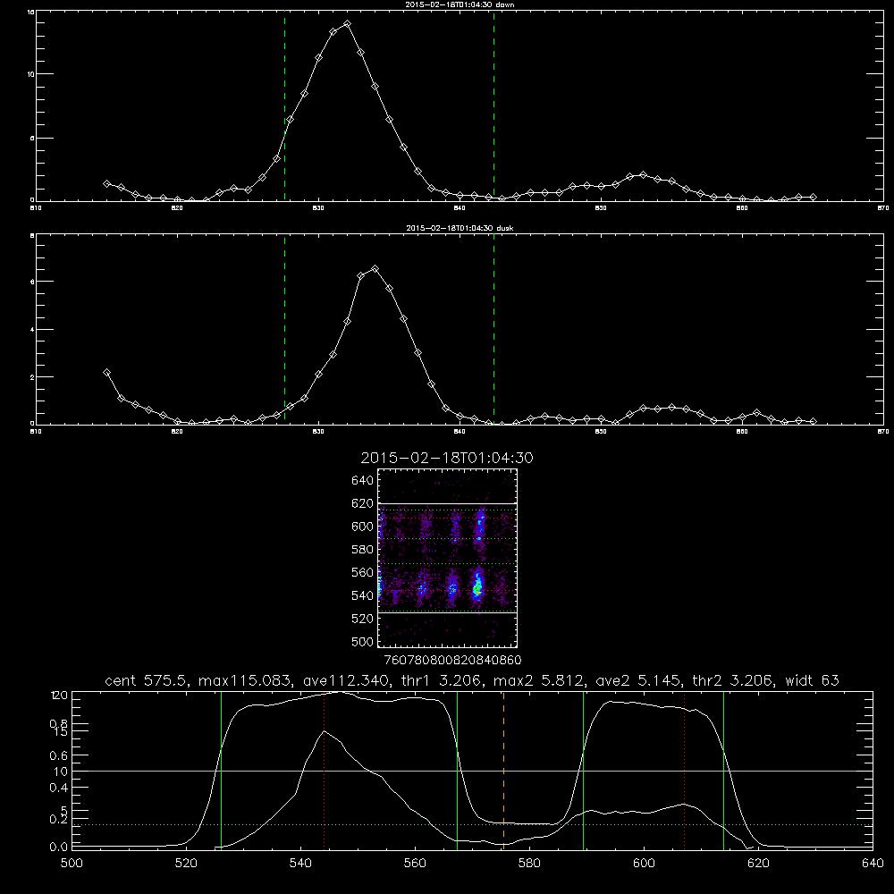Click the '600' x-axis label of bottom plot
The height and width of the screenshot is (894, 894).
(x=644, y=864)
